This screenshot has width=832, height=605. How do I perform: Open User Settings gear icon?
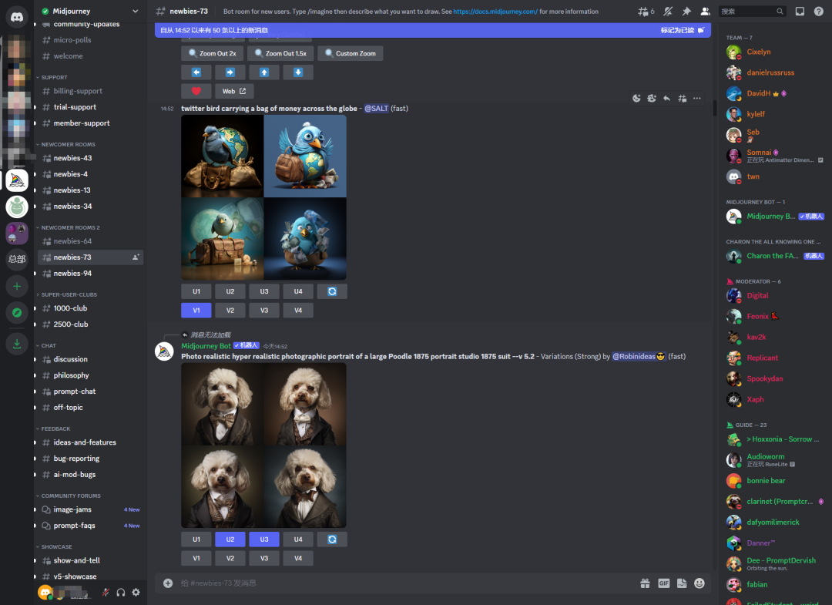click(x=136, y=592)
